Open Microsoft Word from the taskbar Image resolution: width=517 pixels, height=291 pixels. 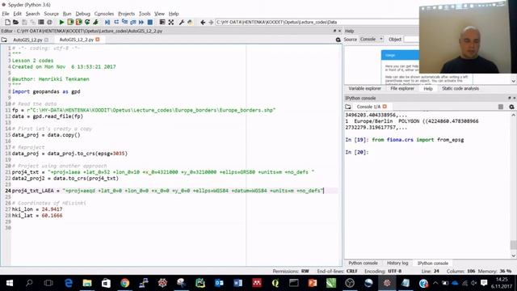(237, 283)
